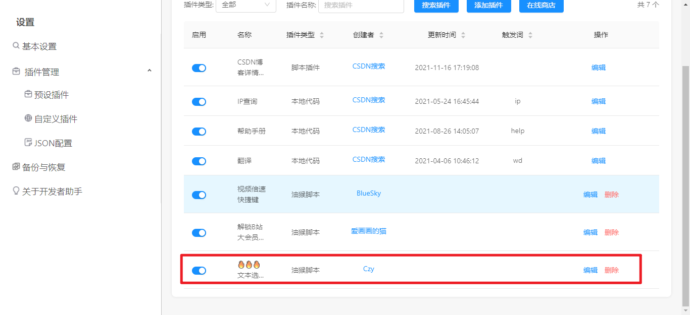Click 编辑 for the CSDN博客详情 plugin
This screenshot has height=315, width=690.
pos(599,68)
